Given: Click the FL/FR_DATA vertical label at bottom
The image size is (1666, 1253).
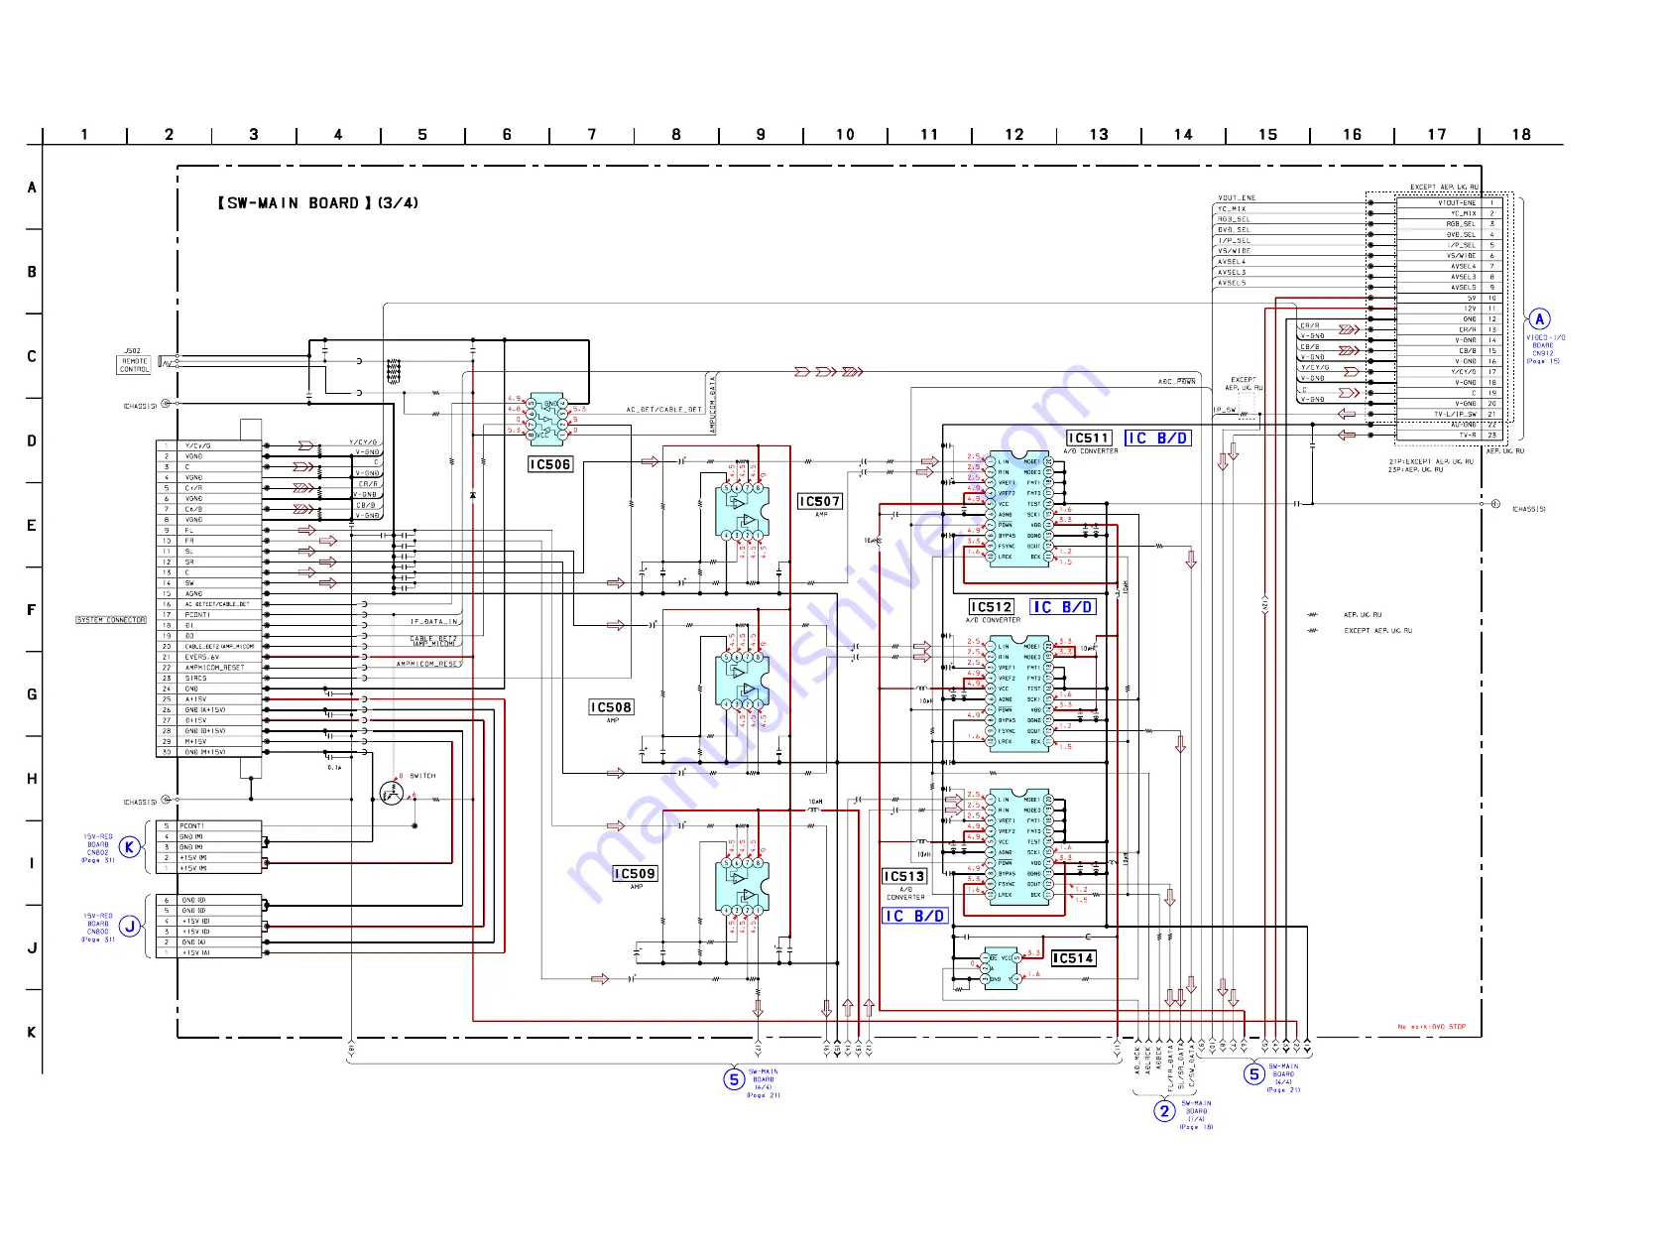Looking at the screenshot, I should coord(1170,1068).
